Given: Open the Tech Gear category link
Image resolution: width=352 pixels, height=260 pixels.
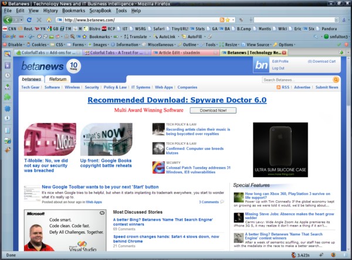Looking at the screenshot, I should click(31, 87).
